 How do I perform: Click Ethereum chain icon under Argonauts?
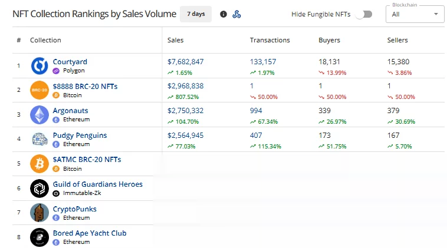tap(56, 120)
